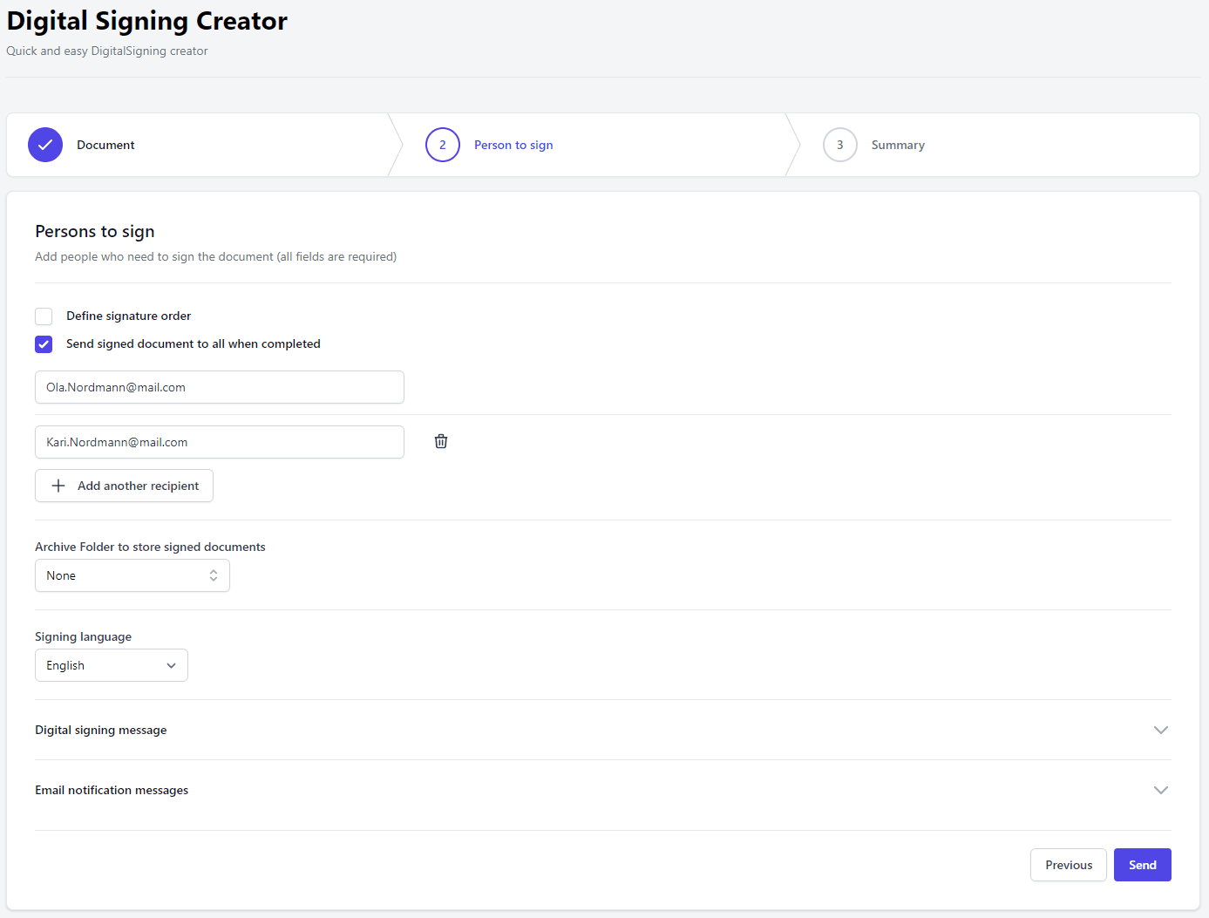1209x918 pixels.
Task: Uncheck Send signed document to all
Action: pyautogui.click(x=44, y=344)
